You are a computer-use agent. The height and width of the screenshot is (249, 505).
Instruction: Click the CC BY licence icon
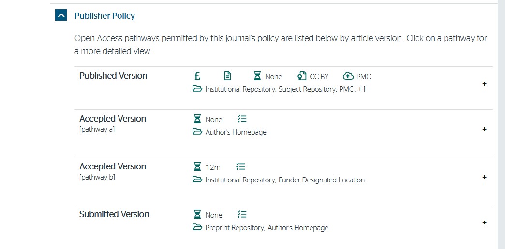(302, 76)
